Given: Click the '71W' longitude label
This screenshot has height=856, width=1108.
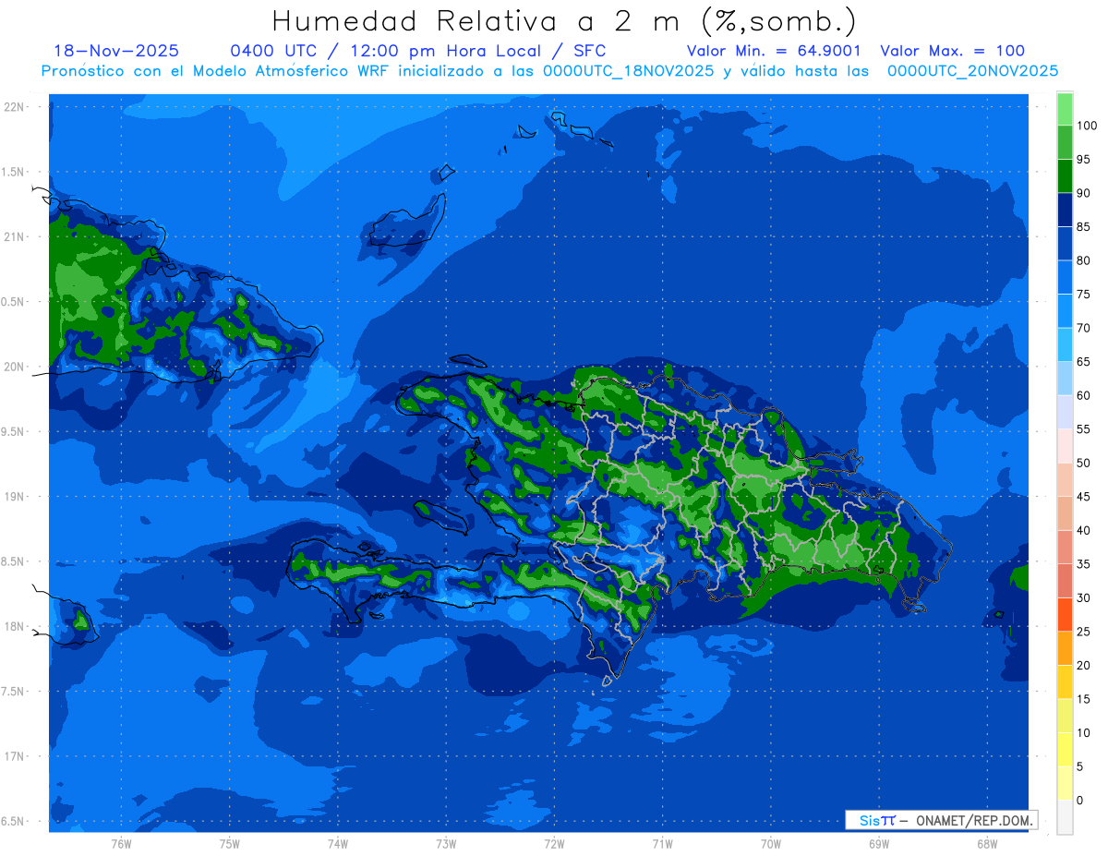Looking at the screenshot, I should 662,844.
